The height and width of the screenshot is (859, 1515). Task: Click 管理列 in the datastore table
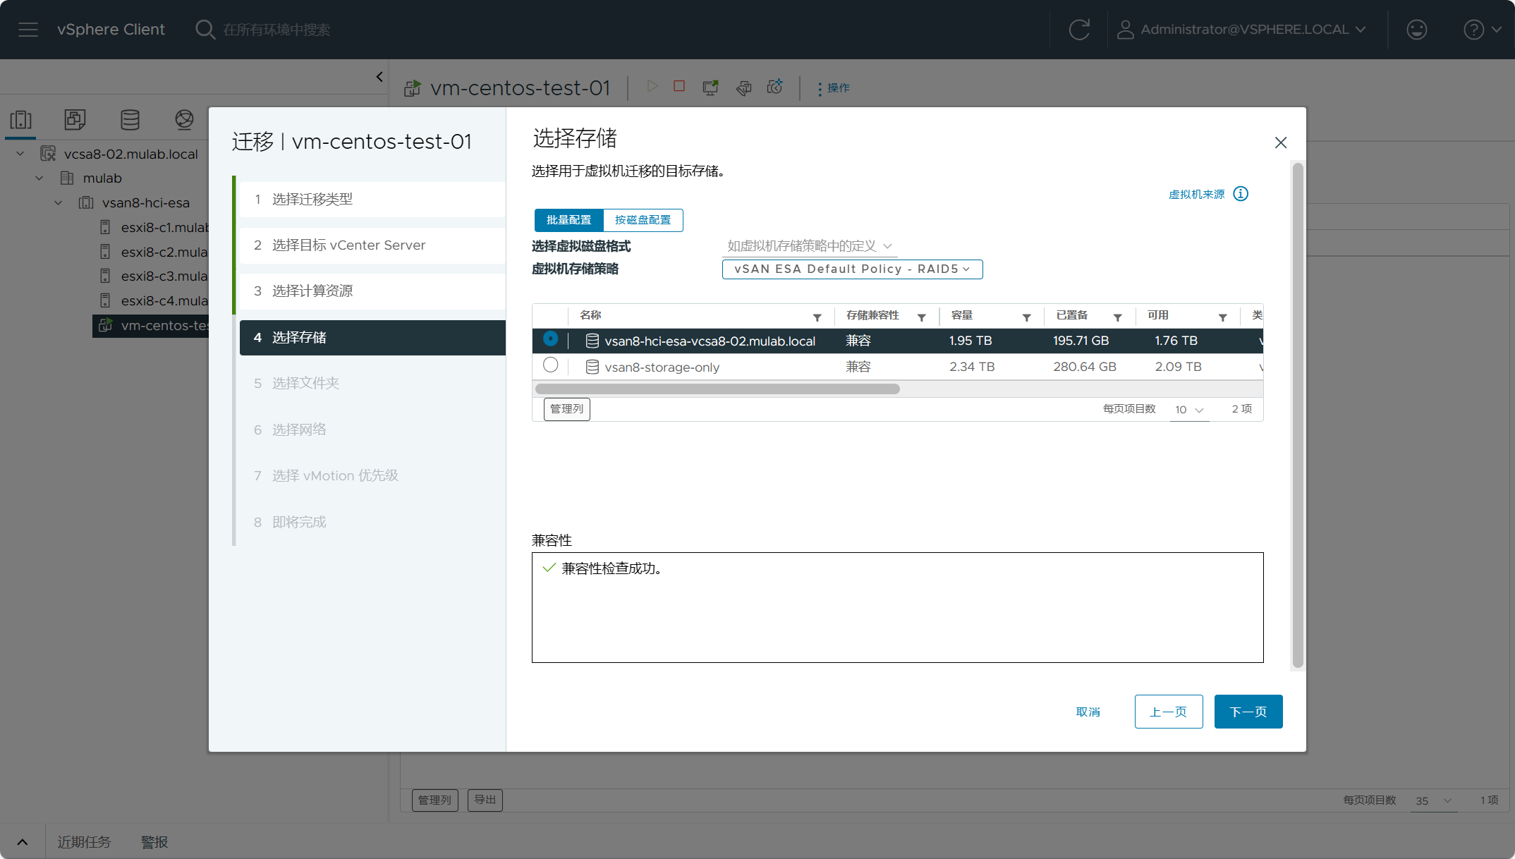pyautogui.click(x=567, y=409)
